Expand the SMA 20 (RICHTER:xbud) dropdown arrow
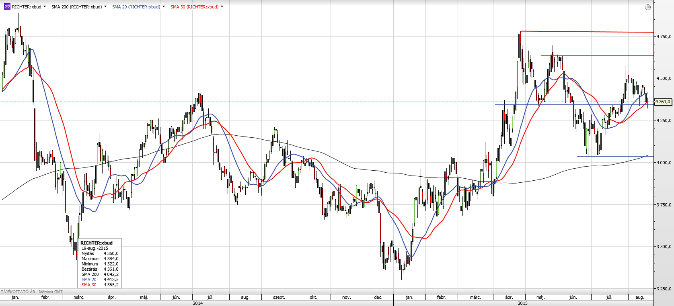The image size is (674, 306). 164,7
